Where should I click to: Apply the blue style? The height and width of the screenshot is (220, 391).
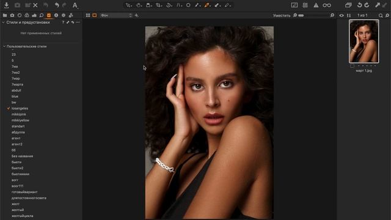click(x=15, y=97)
